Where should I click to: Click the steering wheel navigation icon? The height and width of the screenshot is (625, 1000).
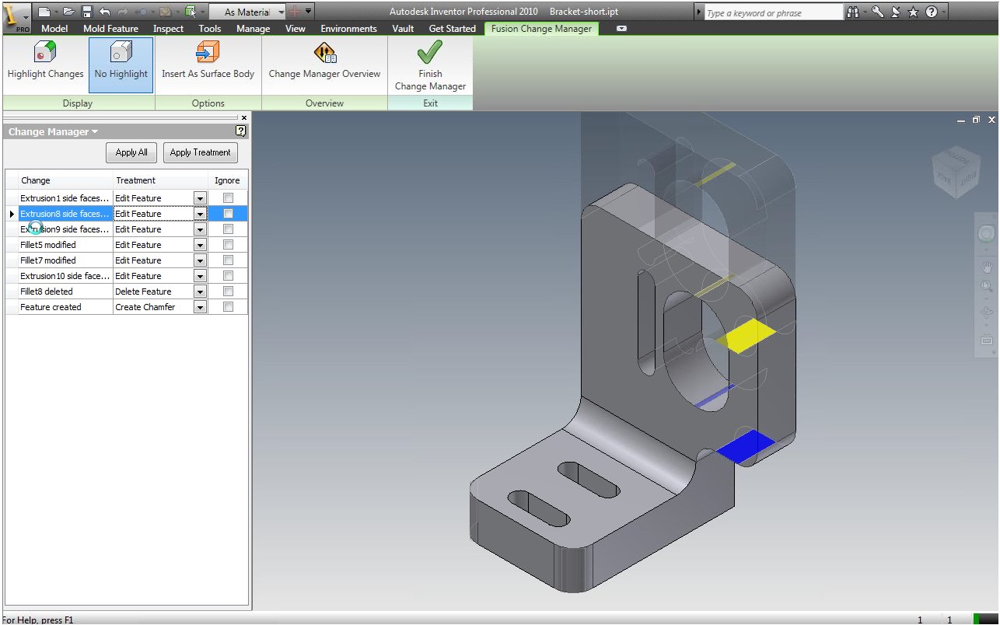[986, 234]
